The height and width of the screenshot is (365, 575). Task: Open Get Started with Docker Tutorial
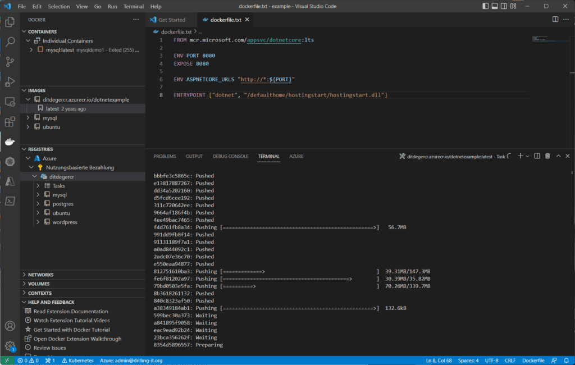(x=71, y=330)
